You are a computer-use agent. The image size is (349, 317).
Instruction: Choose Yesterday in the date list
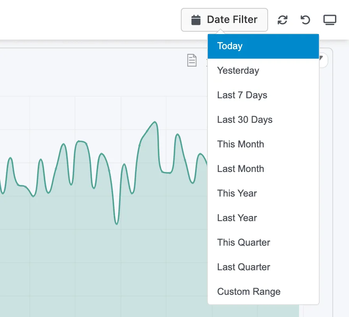coord(263,71)
